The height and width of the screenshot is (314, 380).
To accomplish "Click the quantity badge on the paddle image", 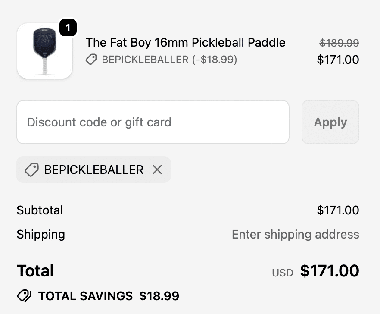I will [x=68, y=29].
